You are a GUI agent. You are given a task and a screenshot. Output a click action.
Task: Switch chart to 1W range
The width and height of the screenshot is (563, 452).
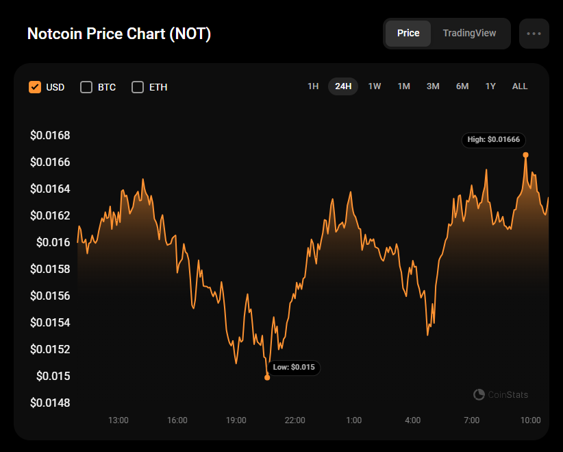pos(375,86)
